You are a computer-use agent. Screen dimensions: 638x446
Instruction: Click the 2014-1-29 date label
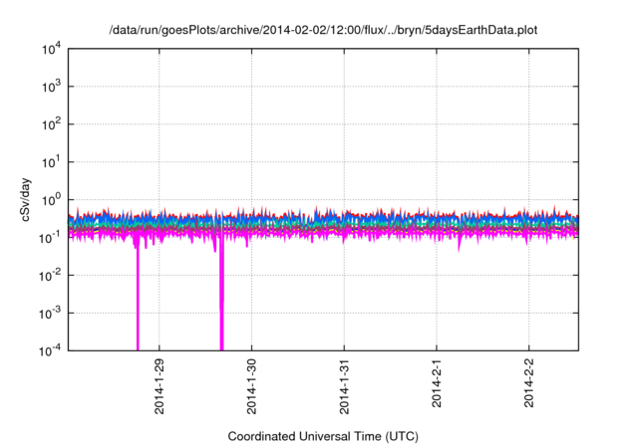[x=159, y=386]
